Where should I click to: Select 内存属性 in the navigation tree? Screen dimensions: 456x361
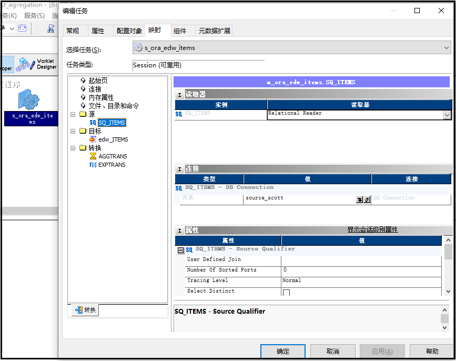(x=101, y=97)
